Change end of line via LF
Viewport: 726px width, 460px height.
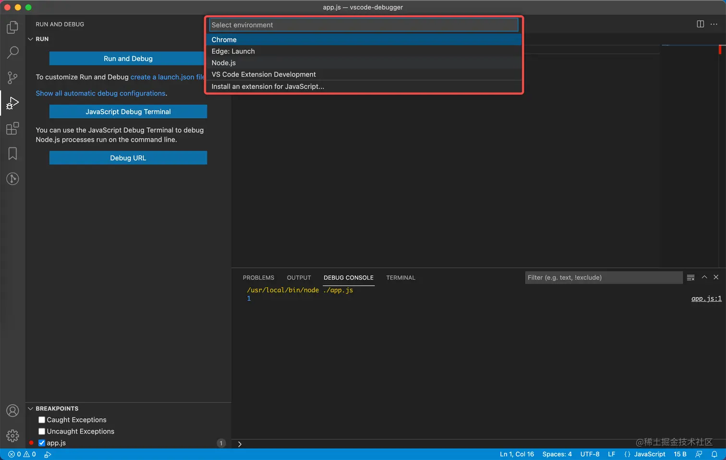click(x=611, y=454)
